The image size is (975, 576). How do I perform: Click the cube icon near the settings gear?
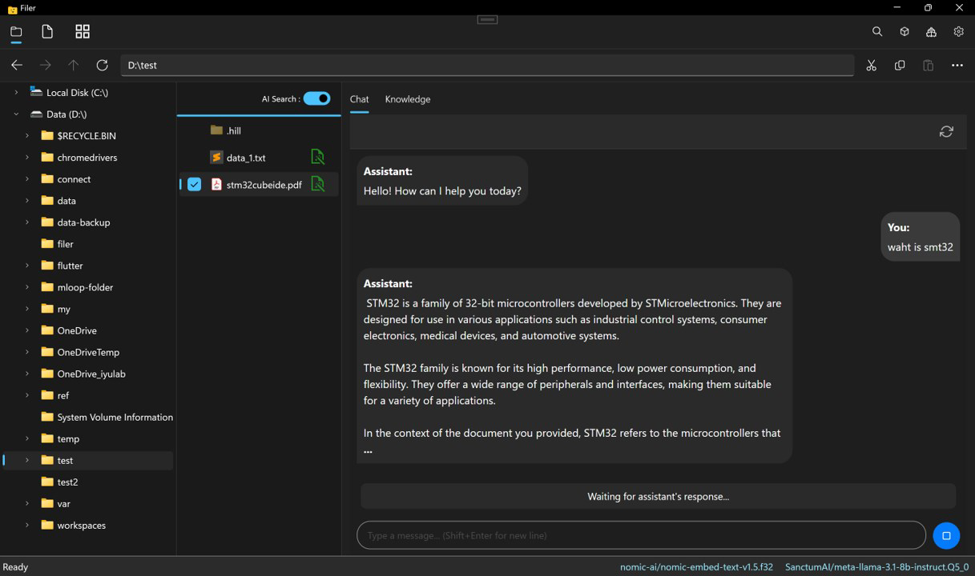click(x=904, y=31)
